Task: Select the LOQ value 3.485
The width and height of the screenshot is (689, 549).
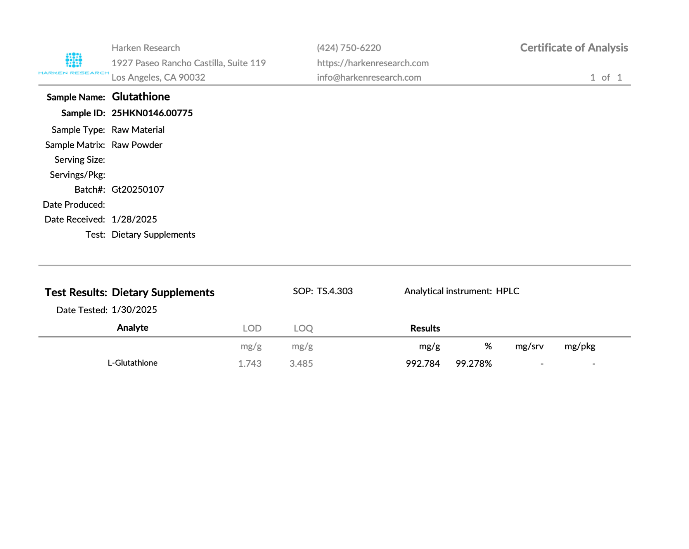Action: (301, 364)
